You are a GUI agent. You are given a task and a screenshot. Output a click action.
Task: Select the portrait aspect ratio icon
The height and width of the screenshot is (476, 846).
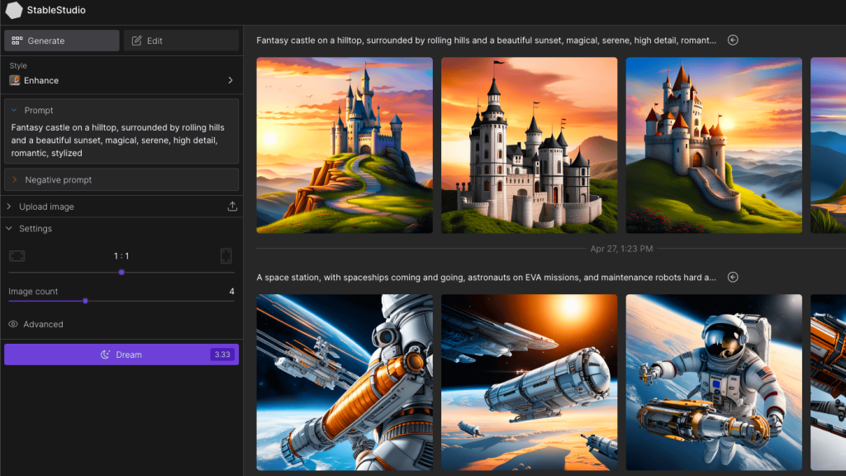(x=226, y=256)
